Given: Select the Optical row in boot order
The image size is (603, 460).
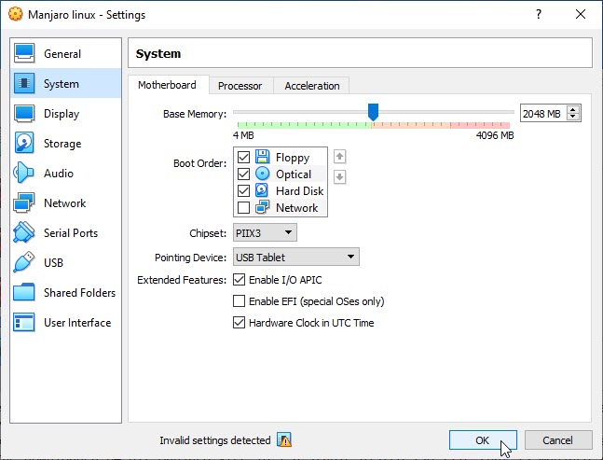Looking at the screenshot, I should click(281, 174).
